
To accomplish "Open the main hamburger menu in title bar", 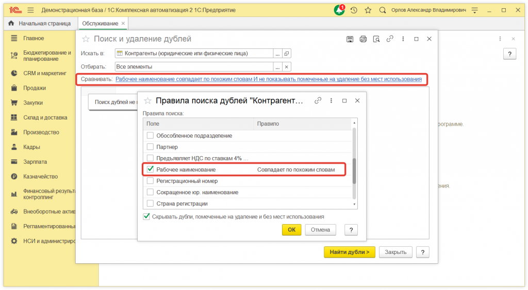I will pyautogui.click(x=30, y=10).
